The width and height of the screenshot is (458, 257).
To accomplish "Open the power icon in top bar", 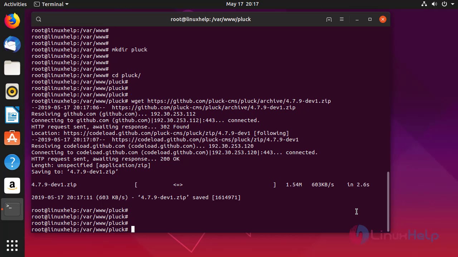I will click(444, 4).
